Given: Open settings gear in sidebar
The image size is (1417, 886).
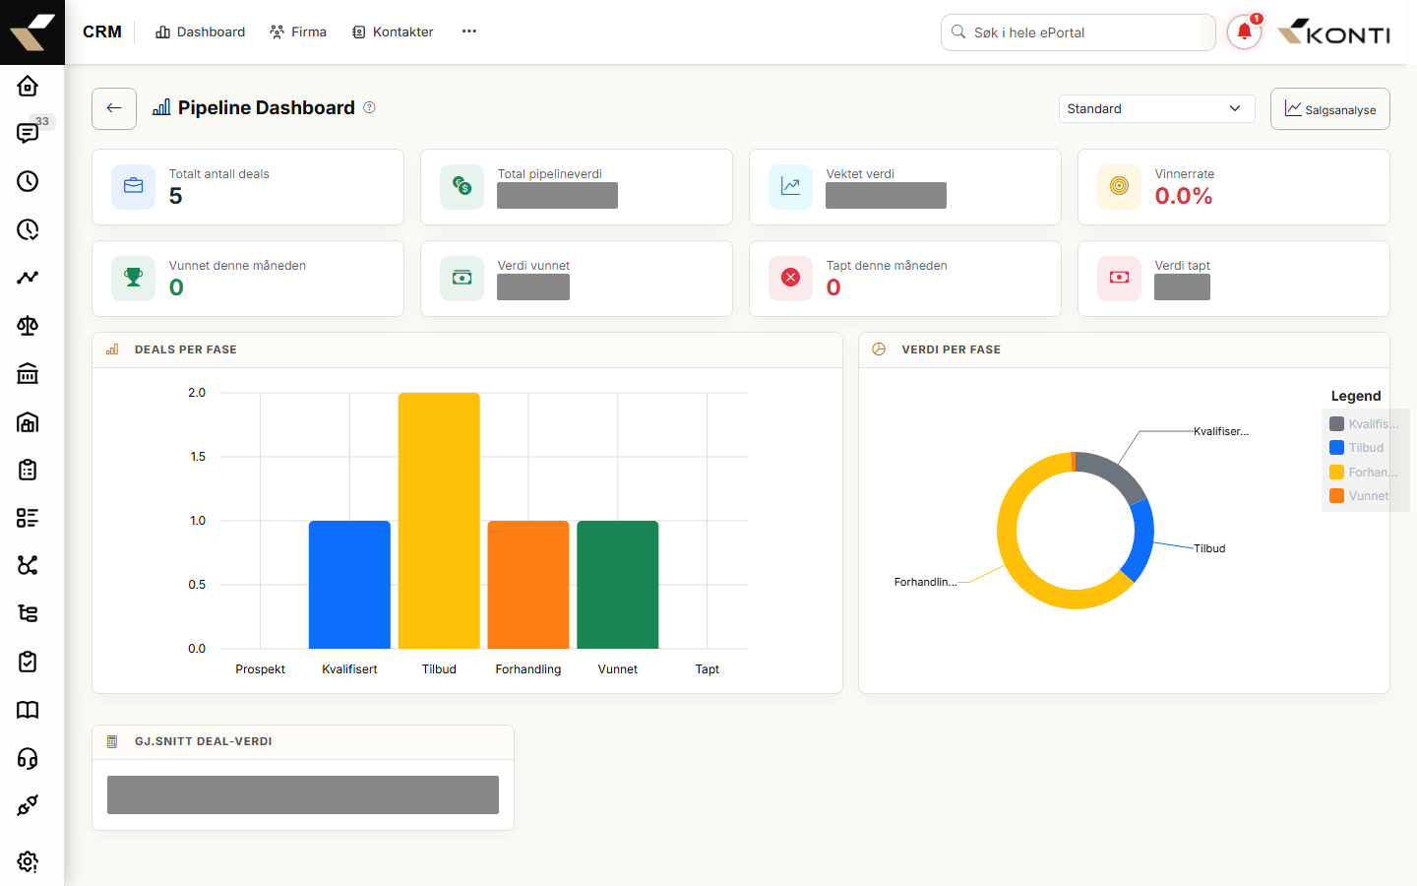Looking at the screenshot, I should [x=28, y=861].
